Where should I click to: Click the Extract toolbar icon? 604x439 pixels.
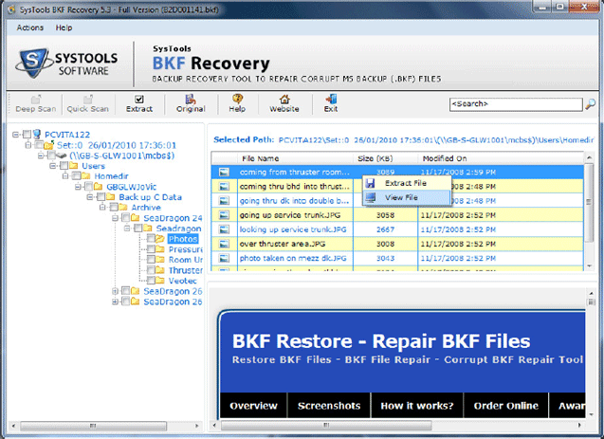click(x=139, y=100)
